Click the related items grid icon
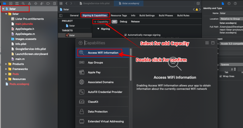 [x=61, y=3]
